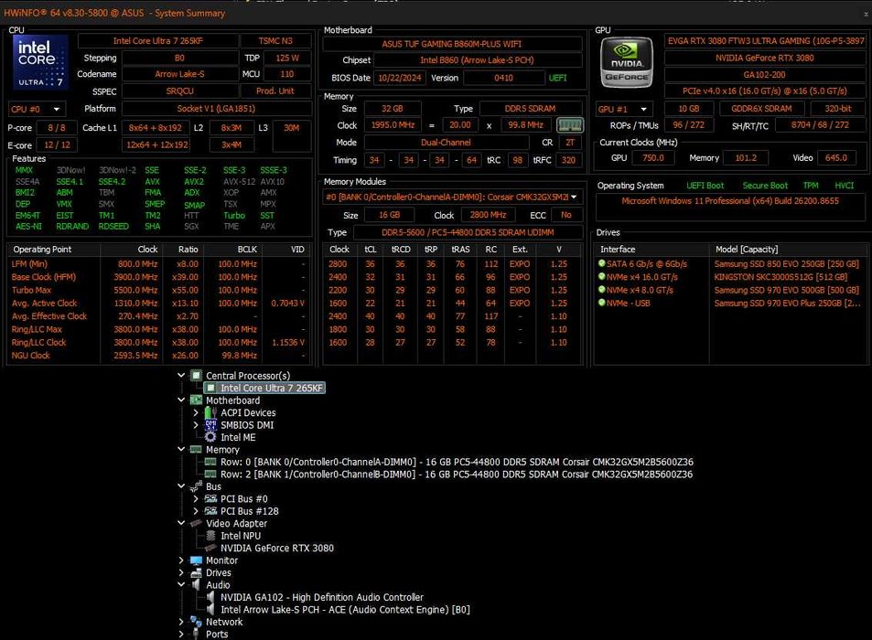The height and width of the screenshot is (640, 872).
Task: Click the Network node icon
Action: point(196,622)
